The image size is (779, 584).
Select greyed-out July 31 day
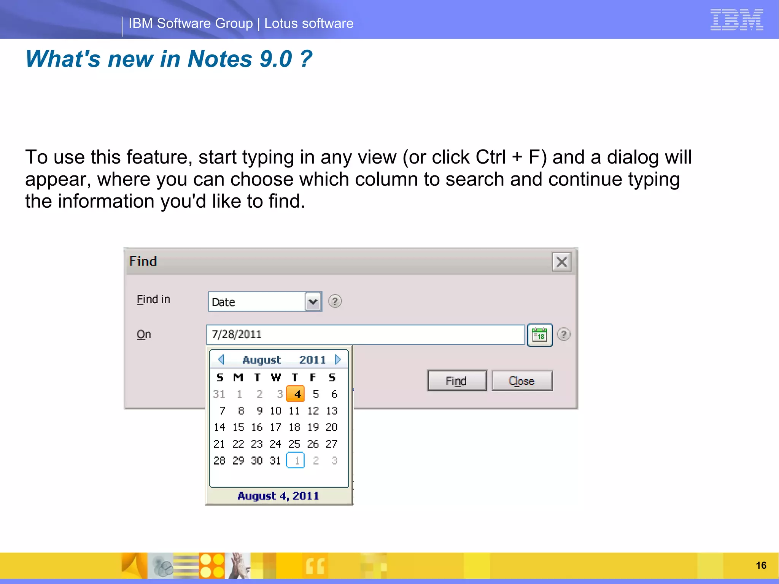pos(219,394)
